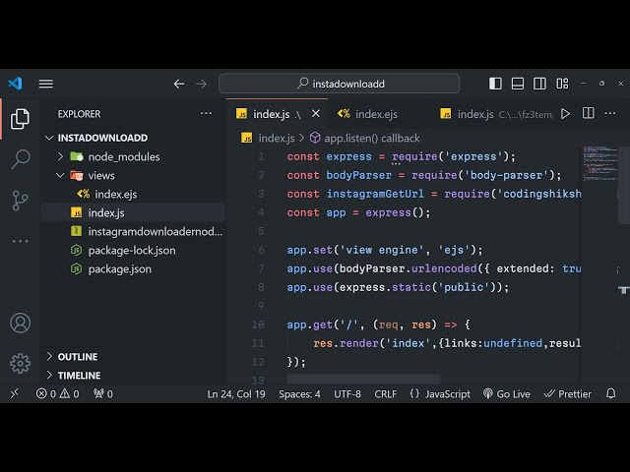The image size is (630, 472).
Task: Toggle the bottom panel layout
Action: (x=518, y=84)
